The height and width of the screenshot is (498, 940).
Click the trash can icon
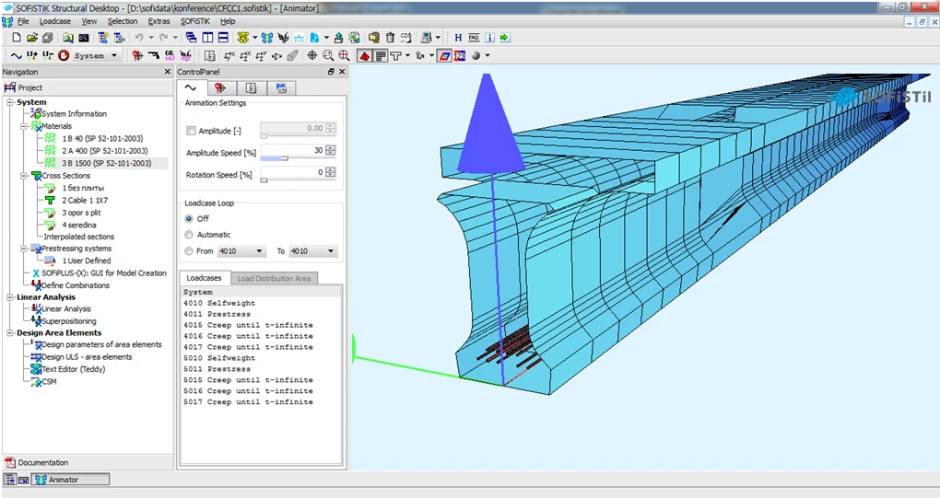coord(390,38)
